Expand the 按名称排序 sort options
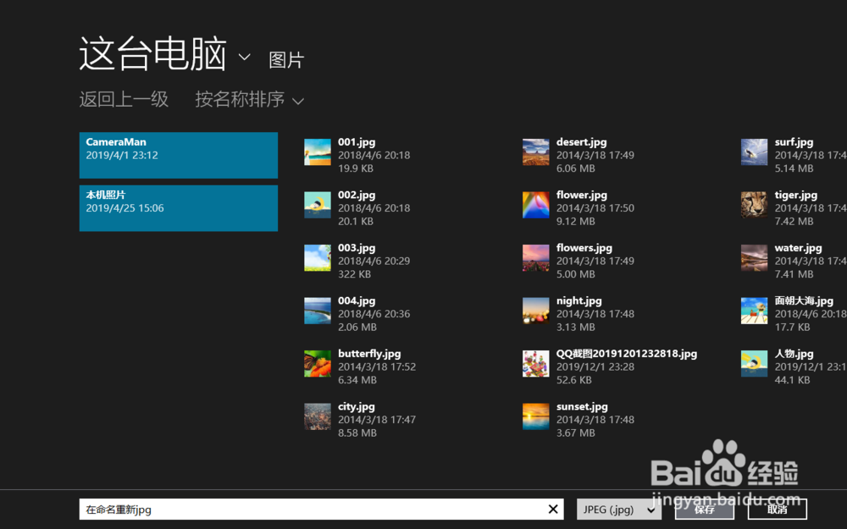Screen dimensions: 847x529 [248, 100]
